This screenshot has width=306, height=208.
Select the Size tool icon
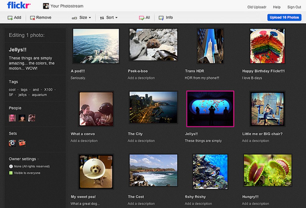click(74, 18)
